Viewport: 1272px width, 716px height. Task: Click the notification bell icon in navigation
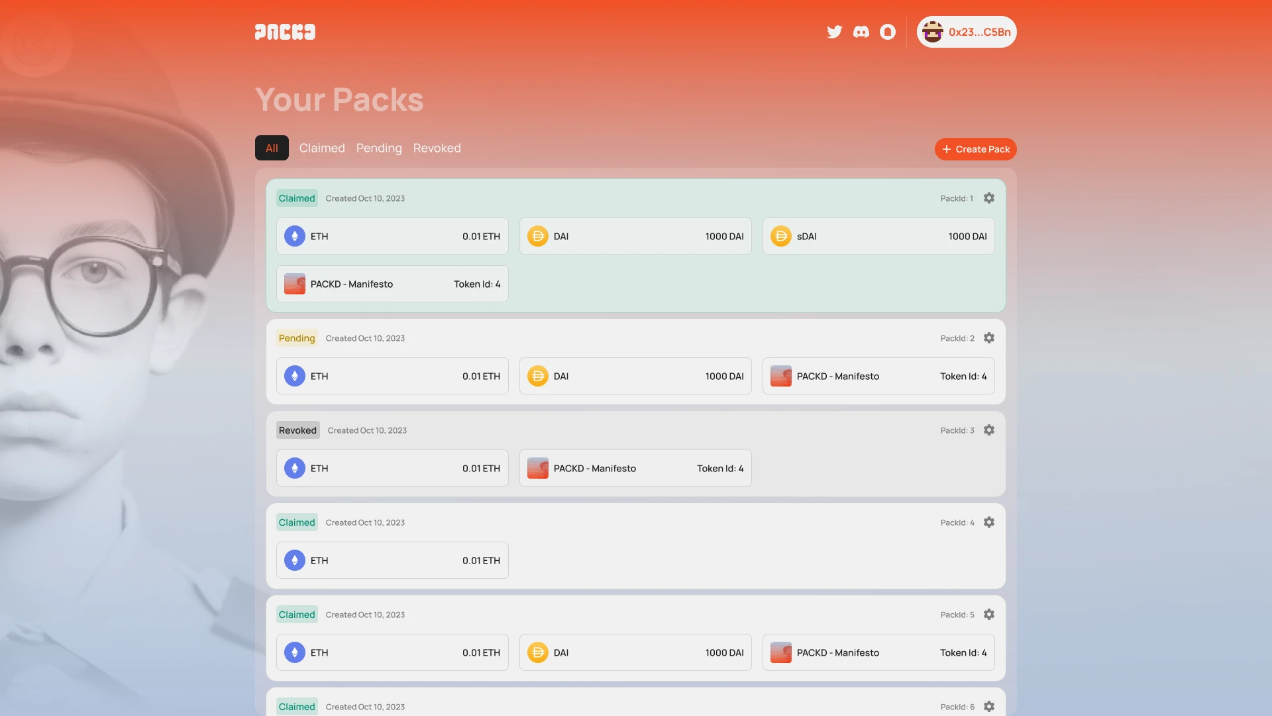(x=888, y=31)
